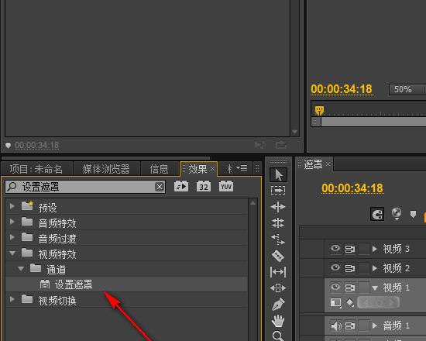This screenshot has height=341, width=426.
Task: Expand the 视频切换 folder
Action: (x=12, y=299)
